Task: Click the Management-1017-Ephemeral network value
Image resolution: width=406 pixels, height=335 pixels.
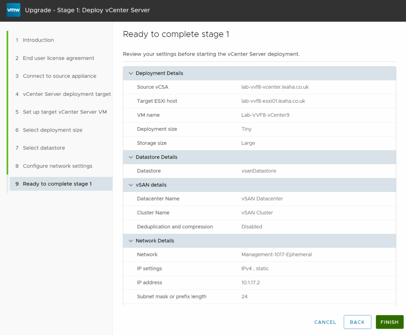Action: pos(276,255)
